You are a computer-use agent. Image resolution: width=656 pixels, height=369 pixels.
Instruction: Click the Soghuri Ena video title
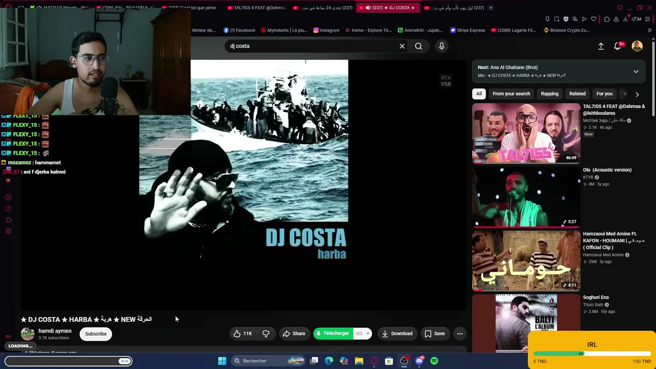click(x=596, y=297)
